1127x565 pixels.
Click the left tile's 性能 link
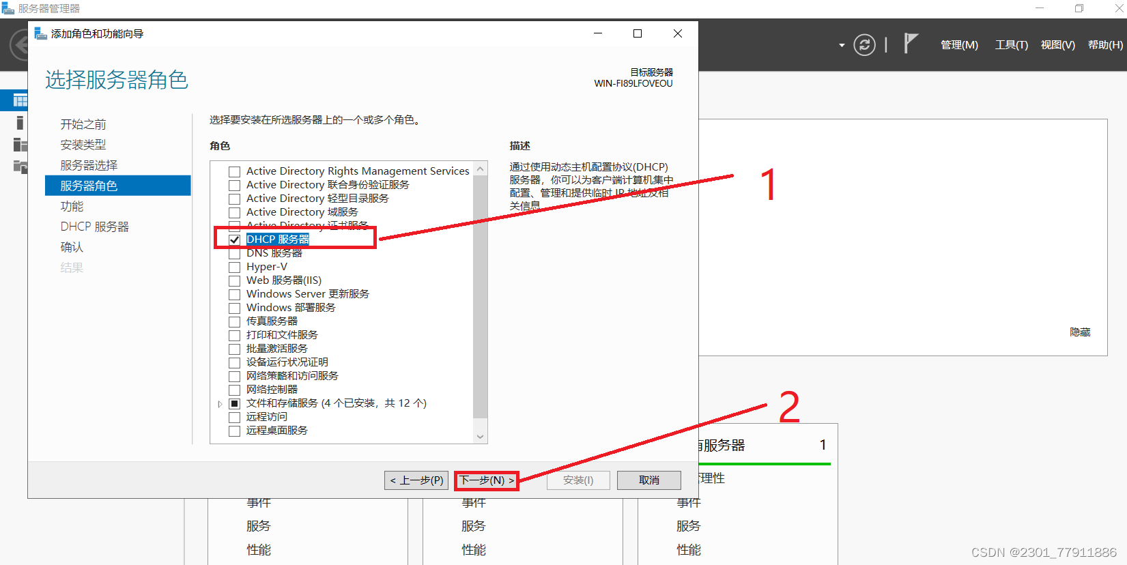pyautogui.click(x=258, y=550)
